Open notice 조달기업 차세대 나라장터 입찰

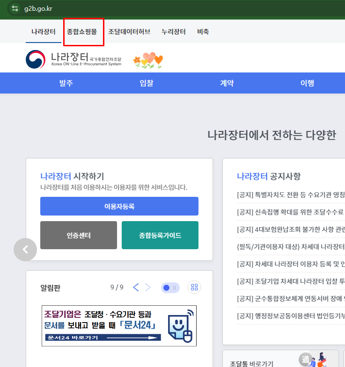(291, 281)
